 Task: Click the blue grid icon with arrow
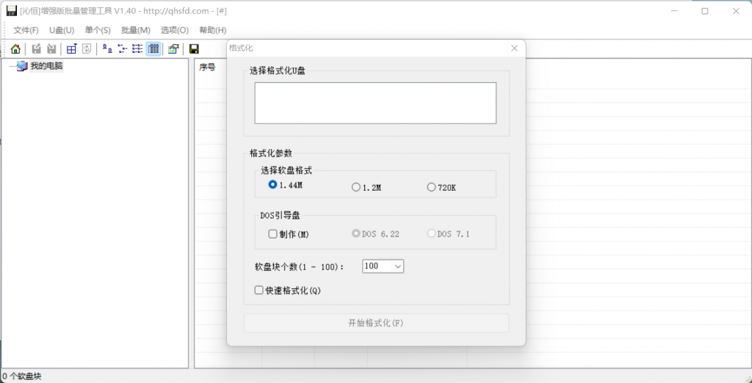[x=72, y=49]
